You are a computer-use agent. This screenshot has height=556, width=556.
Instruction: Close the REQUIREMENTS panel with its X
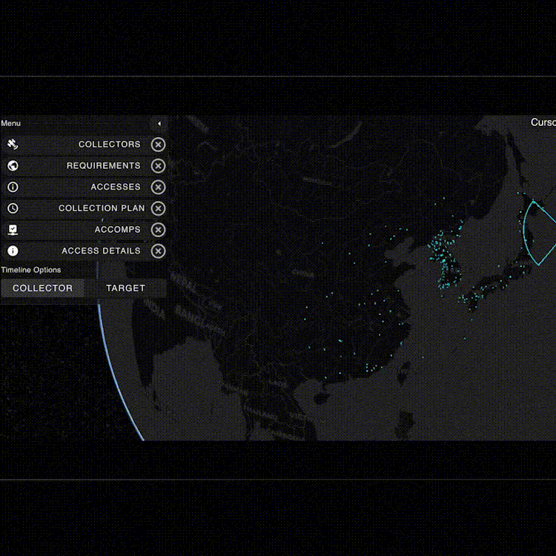click(158, 166)
